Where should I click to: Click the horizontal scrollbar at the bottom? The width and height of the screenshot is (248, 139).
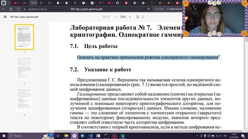pos(148,131)
